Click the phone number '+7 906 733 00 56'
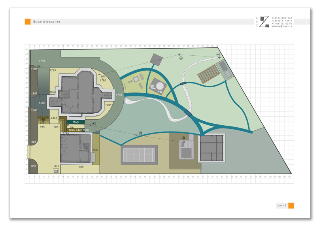This screenshot has width=321, height=226. (282, 24)
